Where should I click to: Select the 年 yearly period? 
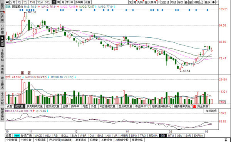click(72, 2)
